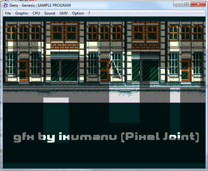
Task: Close the Gens emulator window
Action: click(198, 4)
